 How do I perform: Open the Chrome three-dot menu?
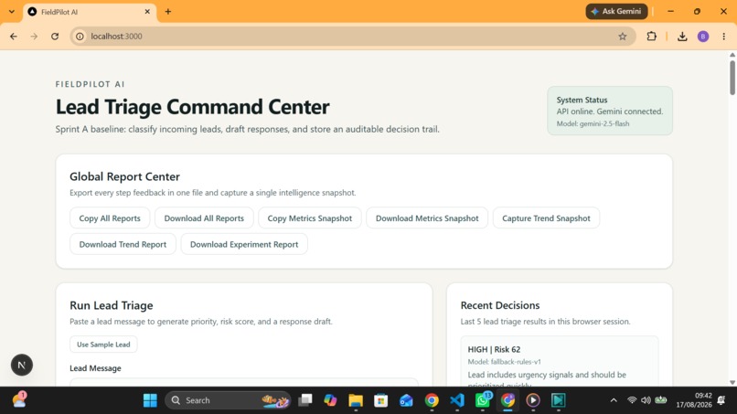click(x=724, y=37)
